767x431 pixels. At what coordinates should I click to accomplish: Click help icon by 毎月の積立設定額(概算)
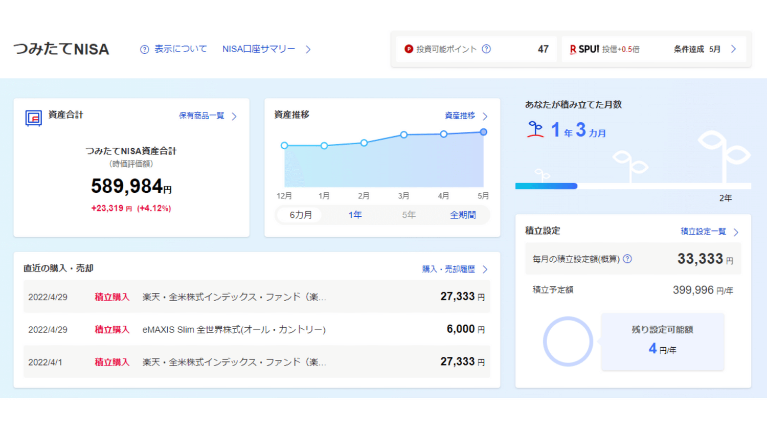tap(627, 259)
